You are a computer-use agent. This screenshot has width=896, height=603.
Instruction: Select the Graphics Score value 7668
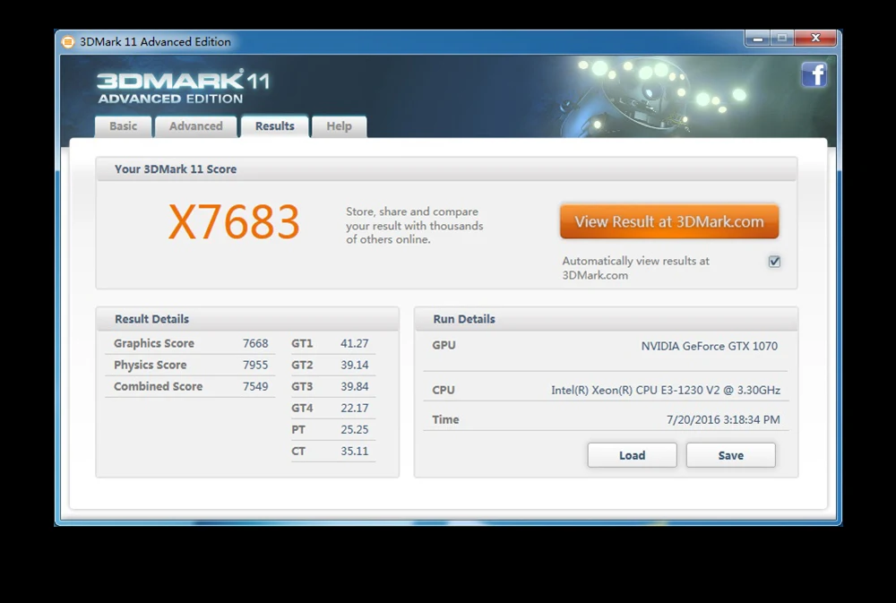pyautogui.click(x=255, y=343)
